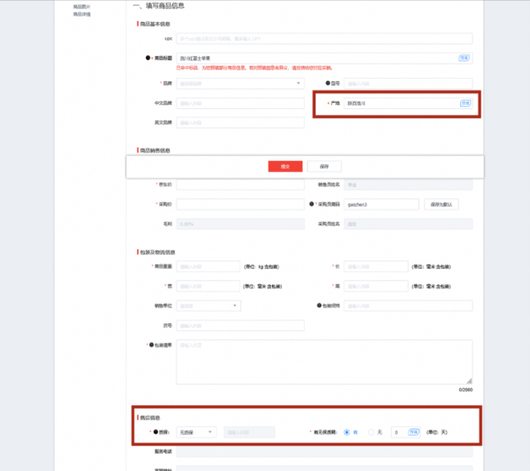Click the dot icon next to 包装规格
This screenshot has width=530, height=471.
pyautogui.click(x=319, y=306)
